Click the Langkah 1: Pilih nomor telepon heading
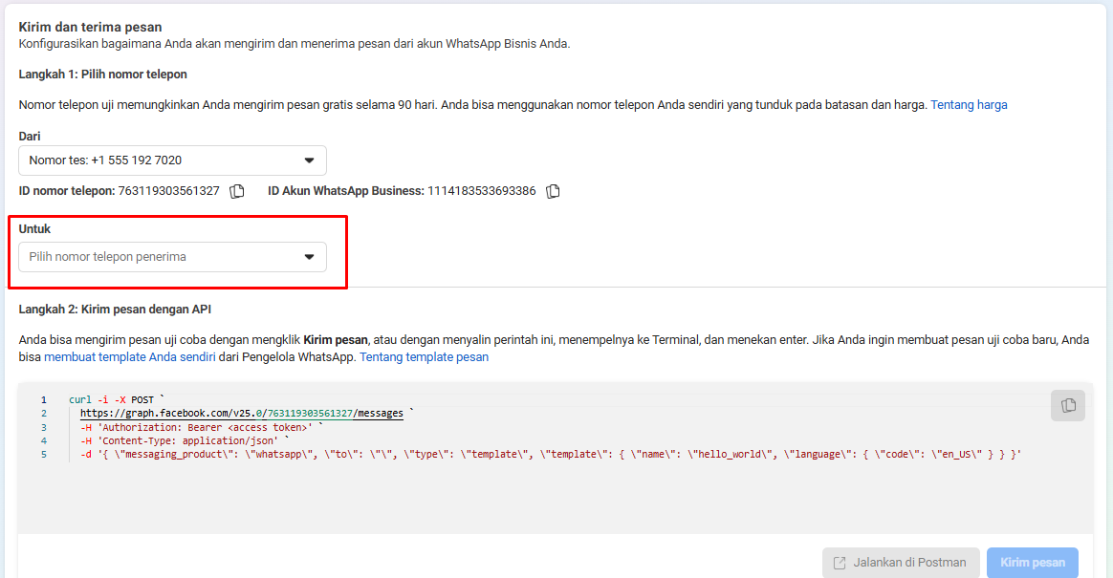This screenshot has width=1113, height=578. click(103, 75)
